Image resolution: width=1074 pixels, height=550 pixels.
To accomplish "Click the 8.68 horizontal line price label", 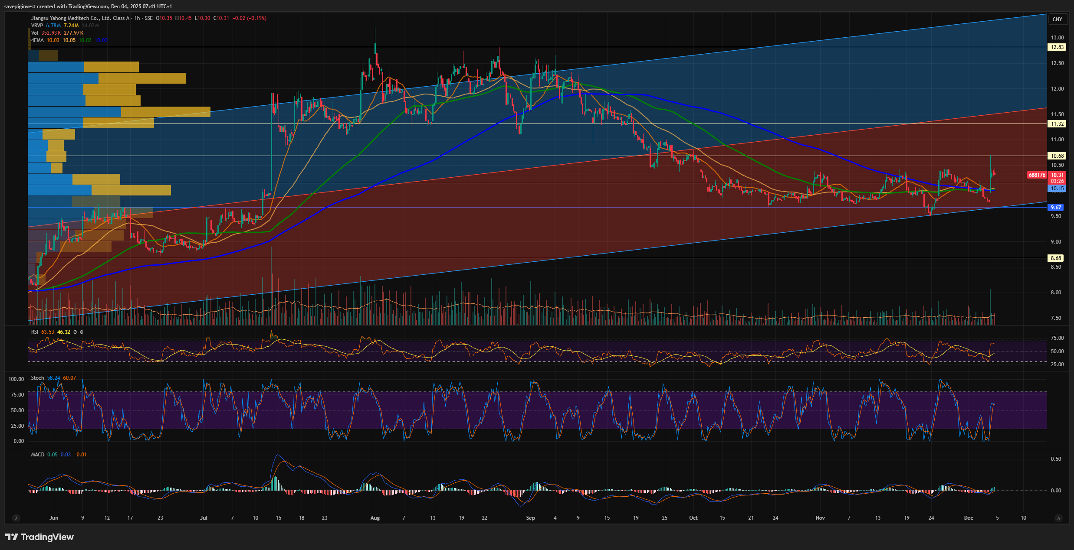I will coord(1056,258).
